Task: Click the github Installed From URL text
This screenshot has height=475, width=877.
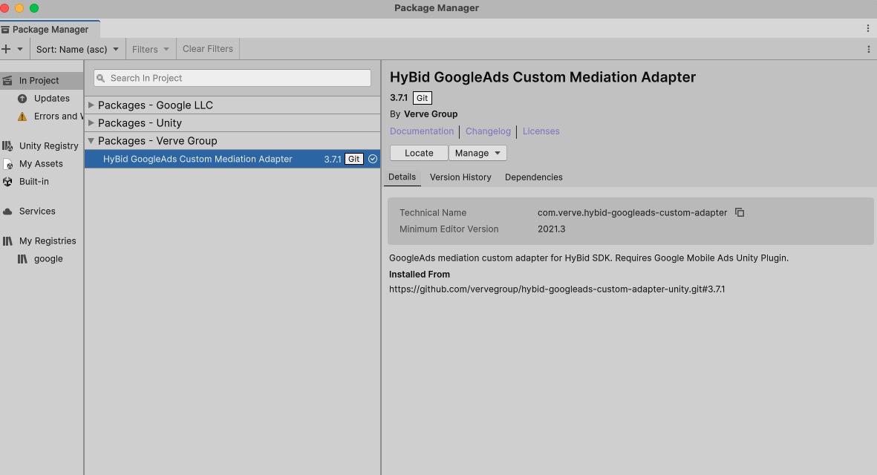Action: (557, 289)
